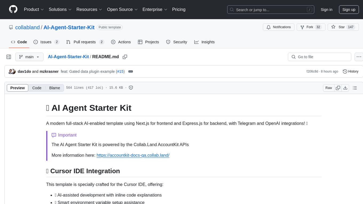Open the GitHub homepage logo
The image size is (363, 204).
pos(13,9)
